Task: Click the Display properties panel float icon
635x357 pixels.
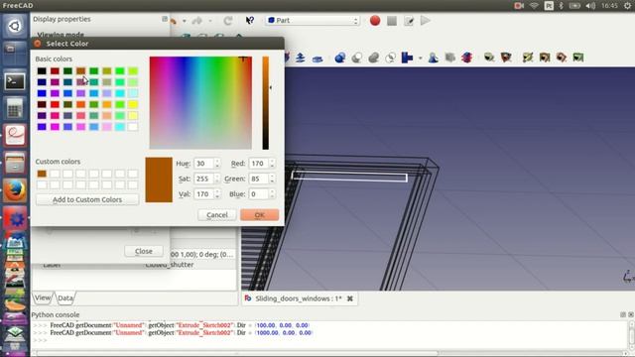Action: pyautogui.click(x=165, y=19)
